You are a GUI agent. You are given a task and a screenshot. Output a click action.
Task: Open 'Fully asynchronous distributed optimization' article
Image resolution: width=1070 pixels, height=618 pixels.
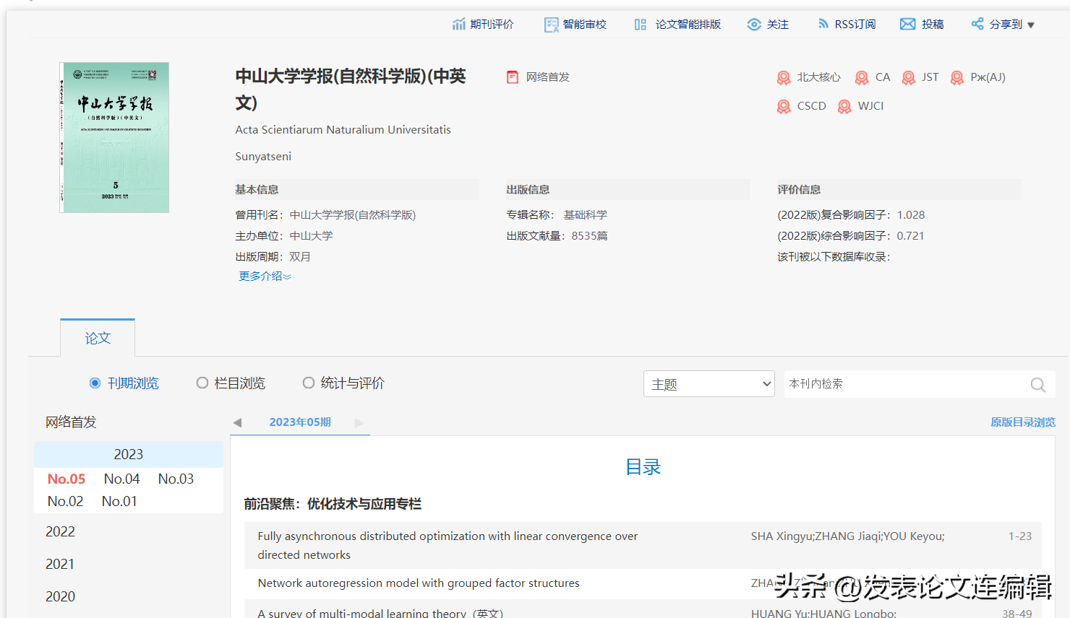[x=448, y=545]
